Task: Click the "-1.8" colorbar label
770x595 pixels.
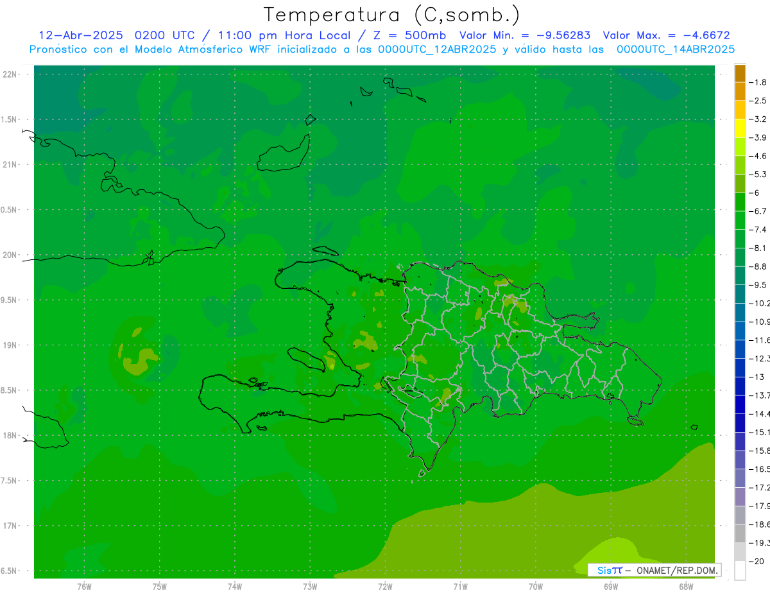Action: tap(758, 82)
